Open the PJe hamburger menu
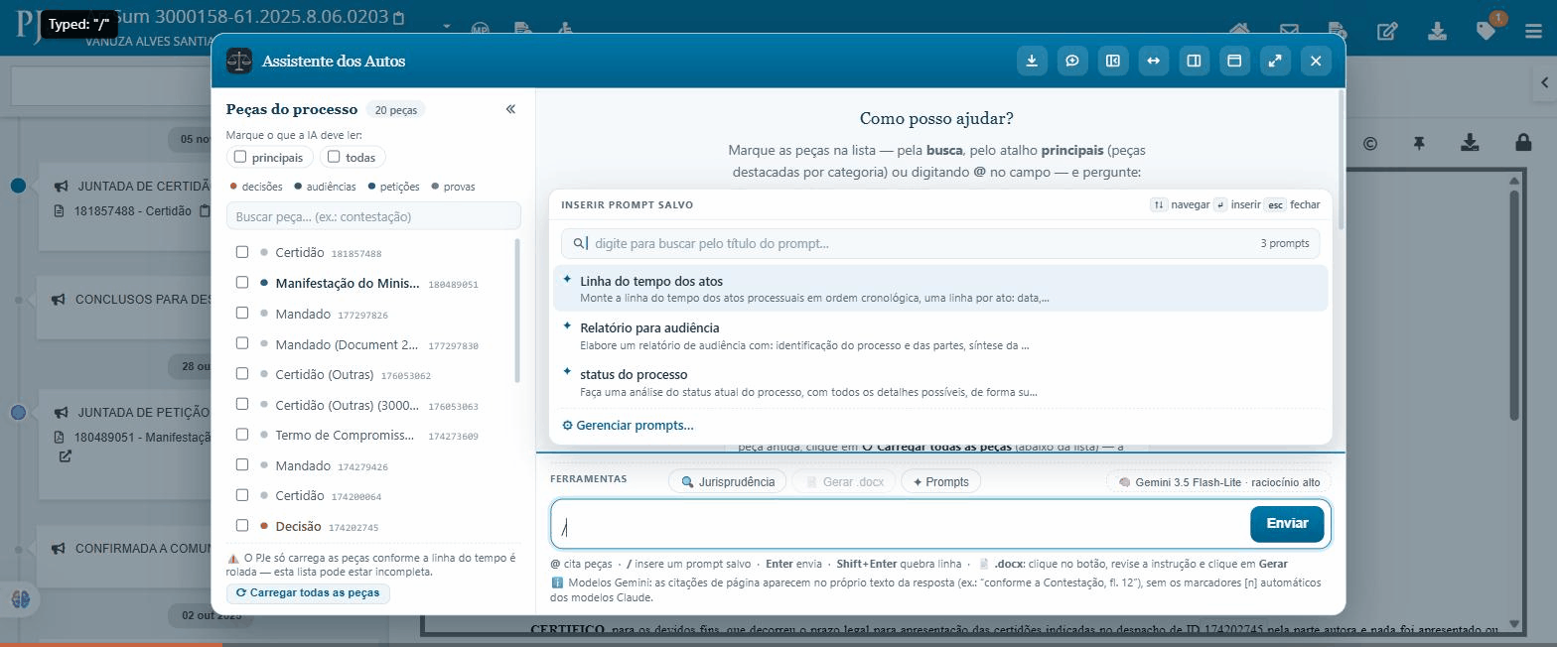The image size is (1557, 647). (x=1533, y=32)
